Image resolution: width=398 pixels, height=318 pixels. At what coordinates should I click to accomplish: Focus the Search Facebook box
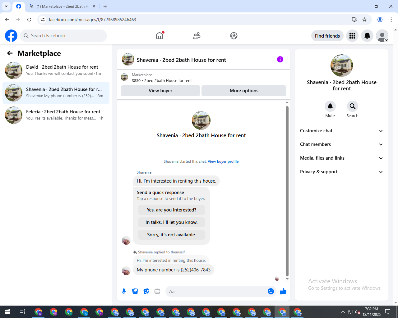coord(63,36)
